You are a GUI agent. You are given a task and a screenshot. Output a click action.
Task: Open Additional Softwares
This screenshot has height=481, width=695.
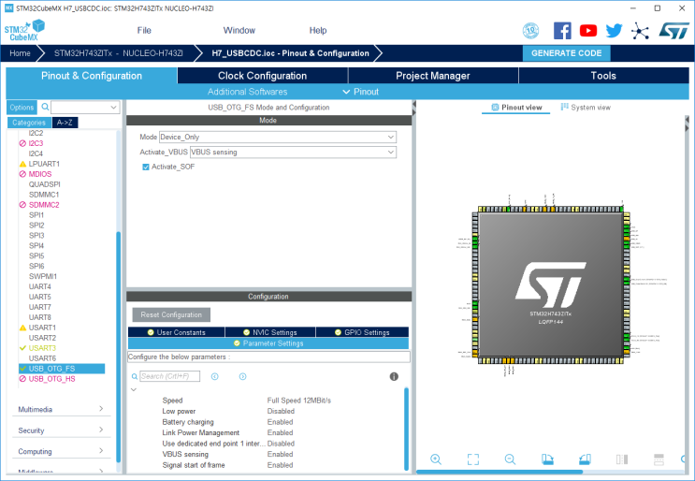point(247,92)
